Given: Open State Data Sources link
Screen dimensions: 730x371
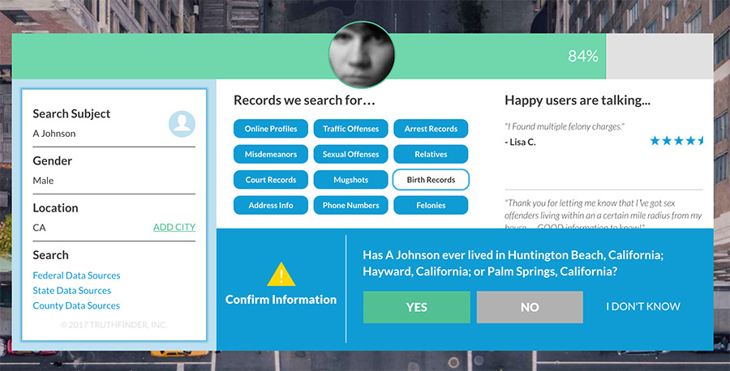Looking at the screenshot, I should 72,291.
